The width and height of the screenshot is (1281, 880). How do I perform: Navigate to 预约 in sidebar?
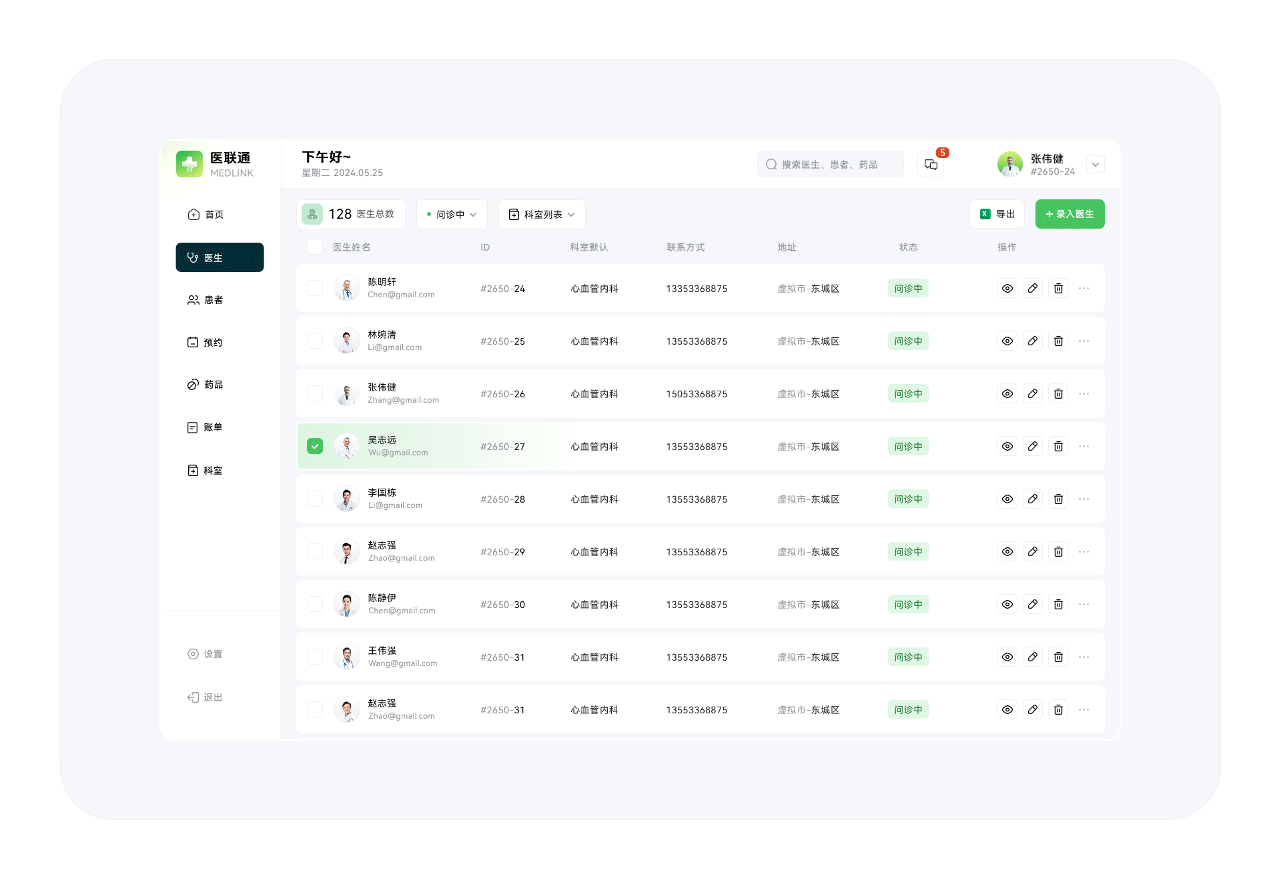[205, 343]
